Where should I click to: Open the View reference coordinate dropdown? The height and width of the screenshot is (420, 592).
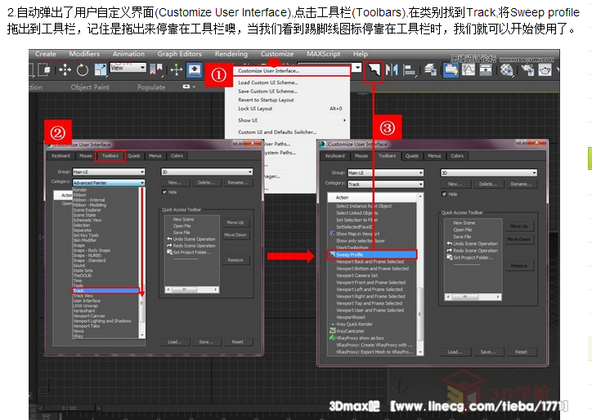point(128,68)
